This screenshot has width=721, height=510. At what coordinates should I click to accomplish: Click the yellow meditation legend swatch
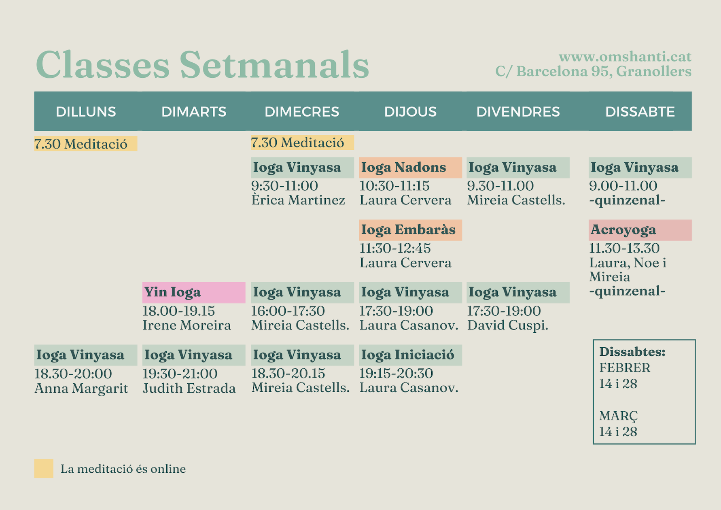[x=44, y=468]
